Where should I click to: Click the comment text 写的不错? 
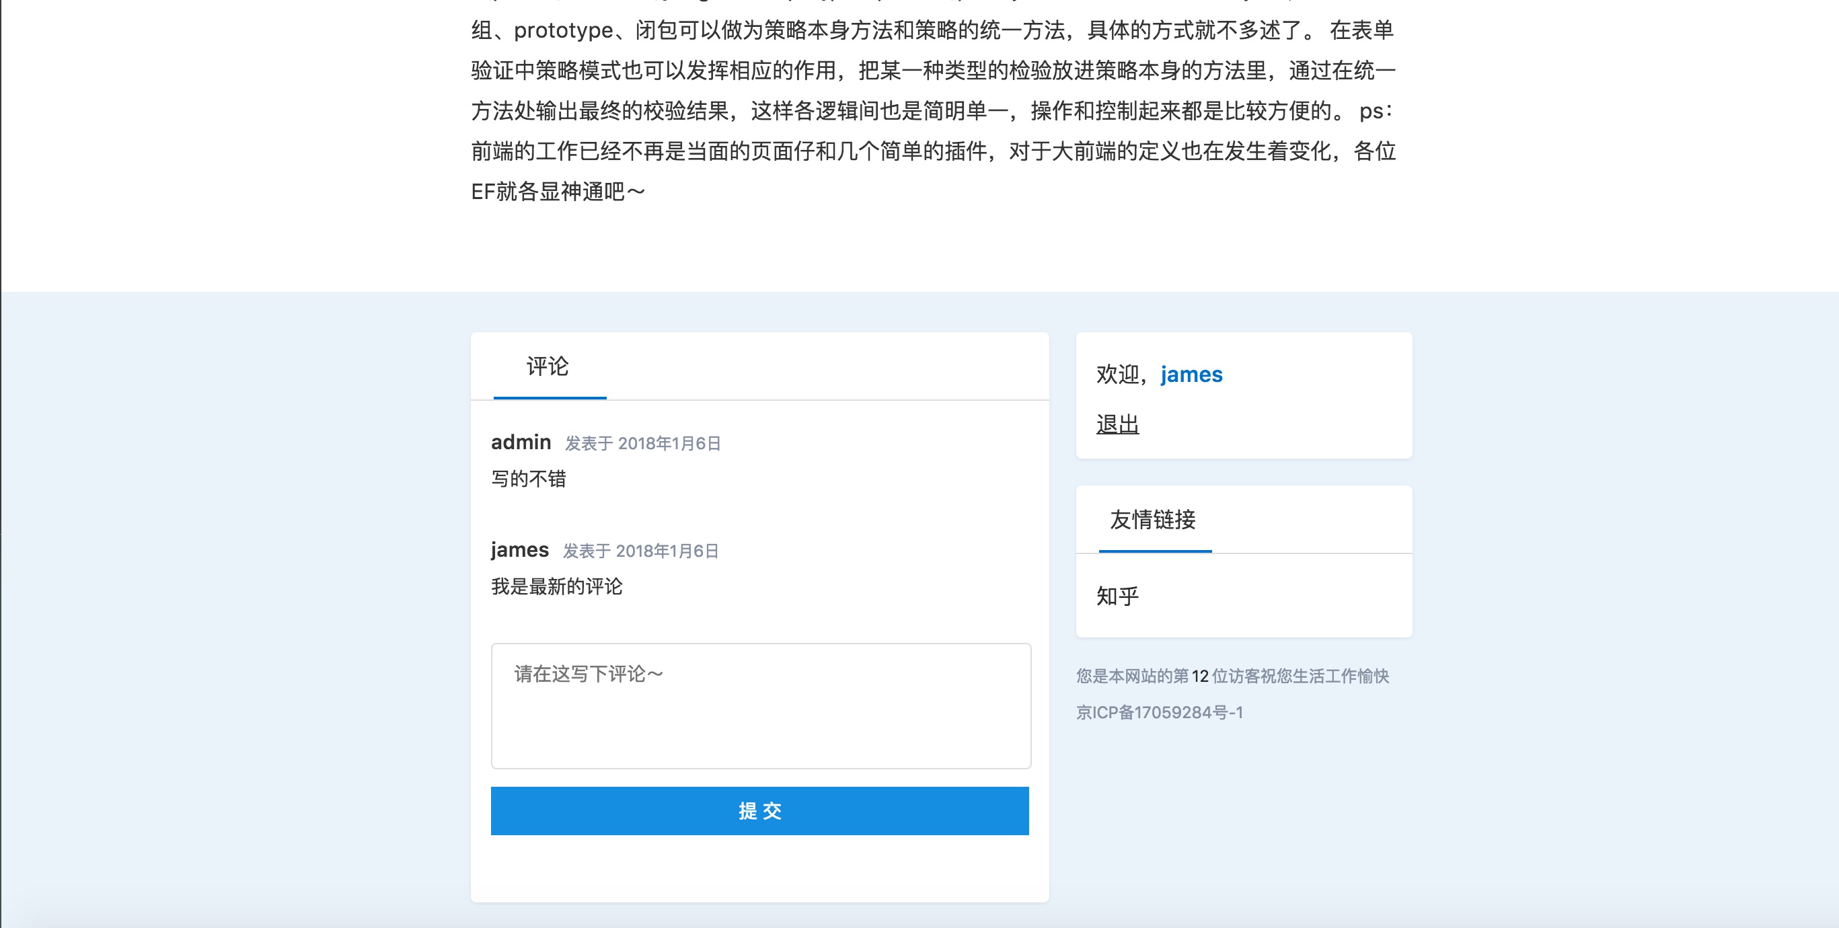[x=528, y=478]
